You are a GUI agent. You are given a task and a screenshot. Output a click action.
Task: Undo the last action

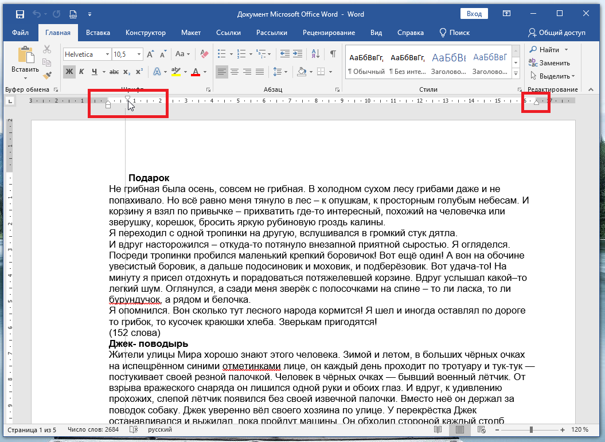[37, 14]
